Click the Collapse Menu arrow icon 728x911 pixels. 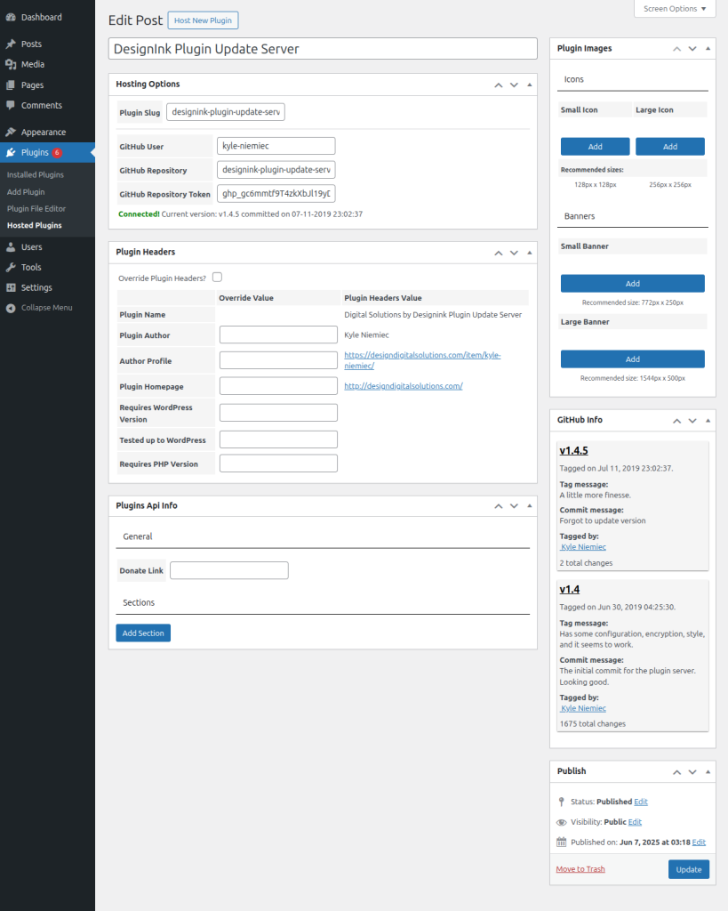point(11,308)
